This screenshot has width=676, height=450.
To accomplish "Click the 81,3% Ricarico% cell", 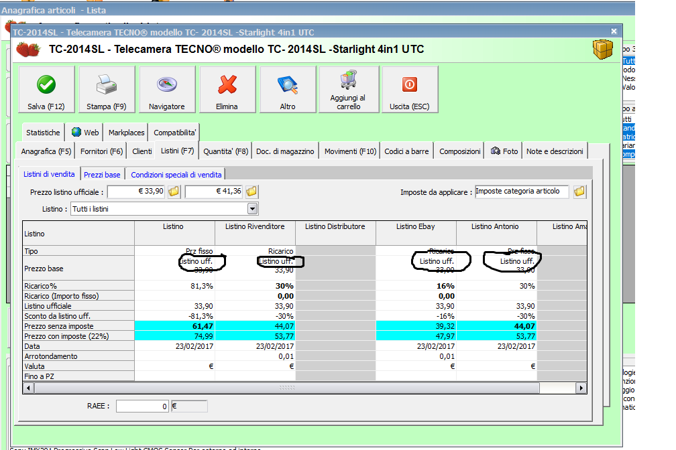I will click(x=175, y=286).
